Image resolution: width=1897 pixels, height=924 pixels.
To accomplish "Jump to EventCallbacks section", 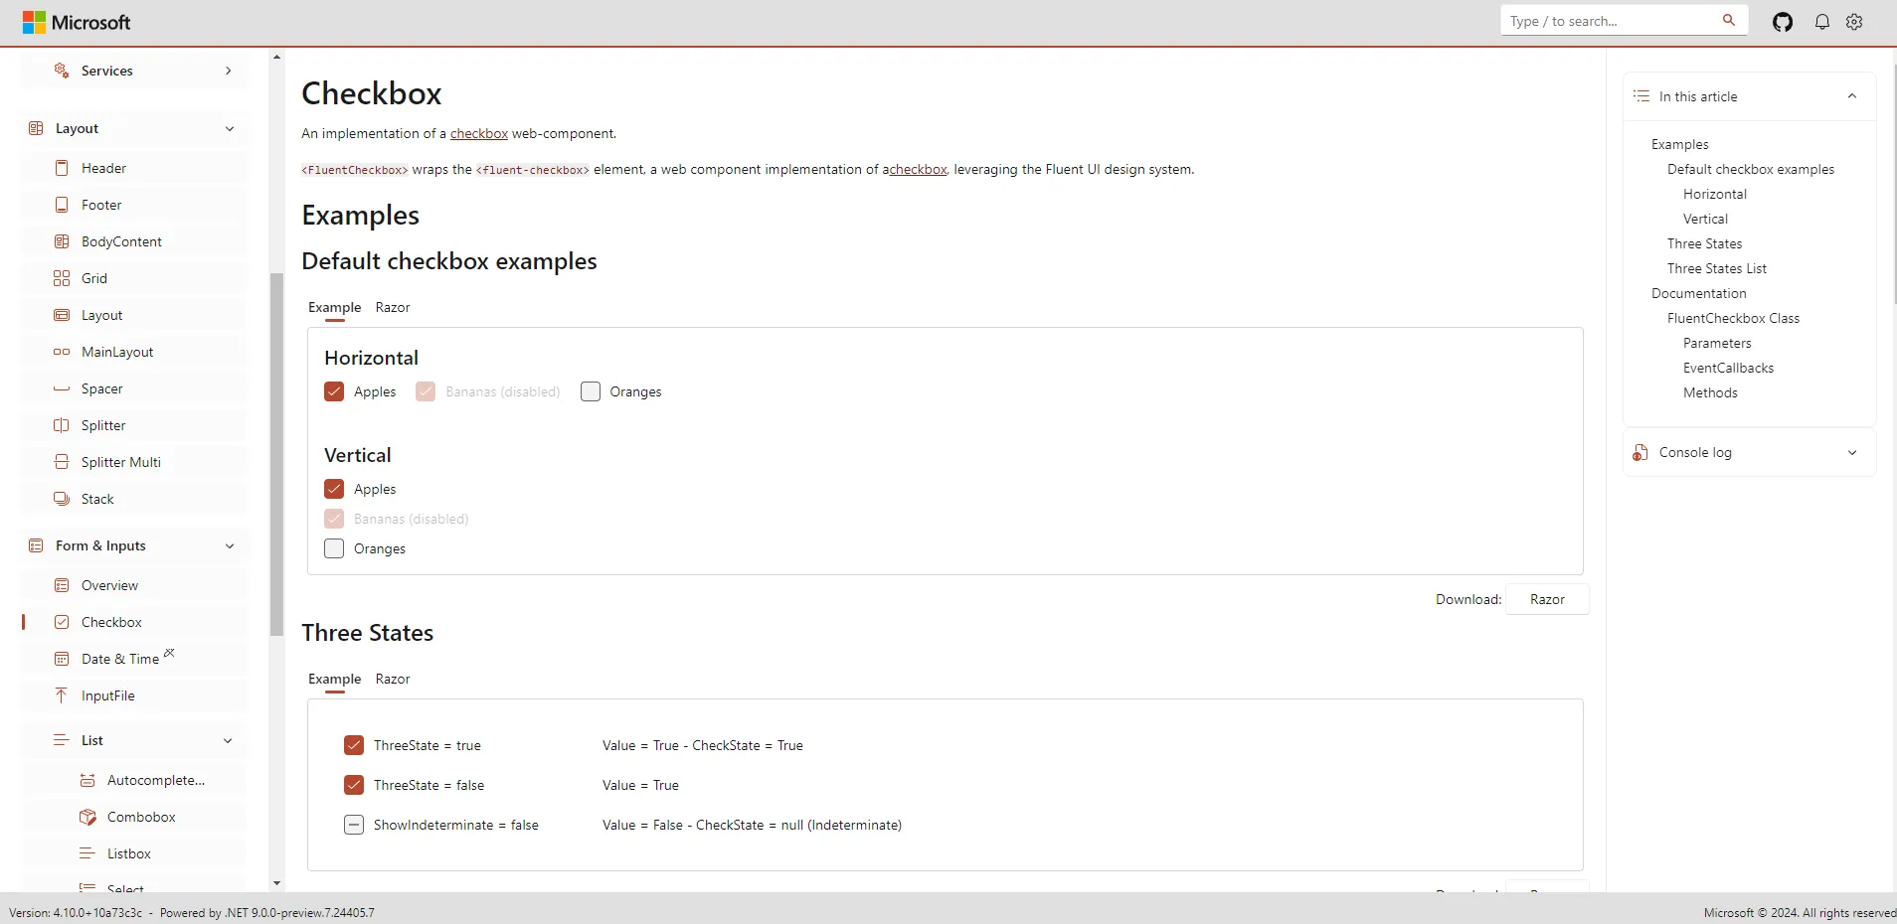I will (1728, 368).
